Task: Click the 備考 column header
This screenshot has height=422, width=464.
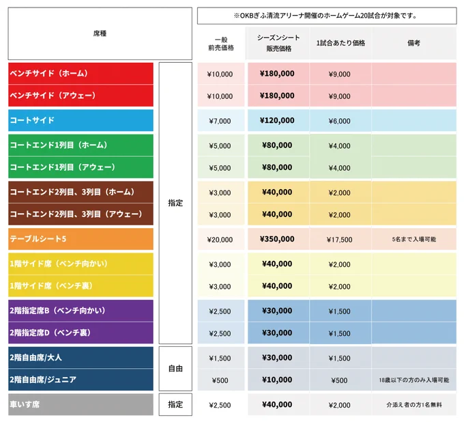Action: 414,44
